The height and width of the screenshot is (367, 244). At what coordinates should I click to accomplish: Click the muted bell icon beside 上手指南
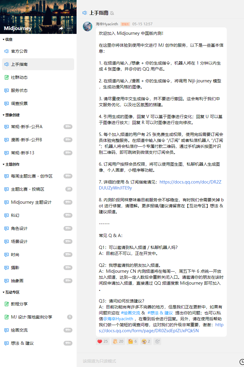click(x=112, y=13)
